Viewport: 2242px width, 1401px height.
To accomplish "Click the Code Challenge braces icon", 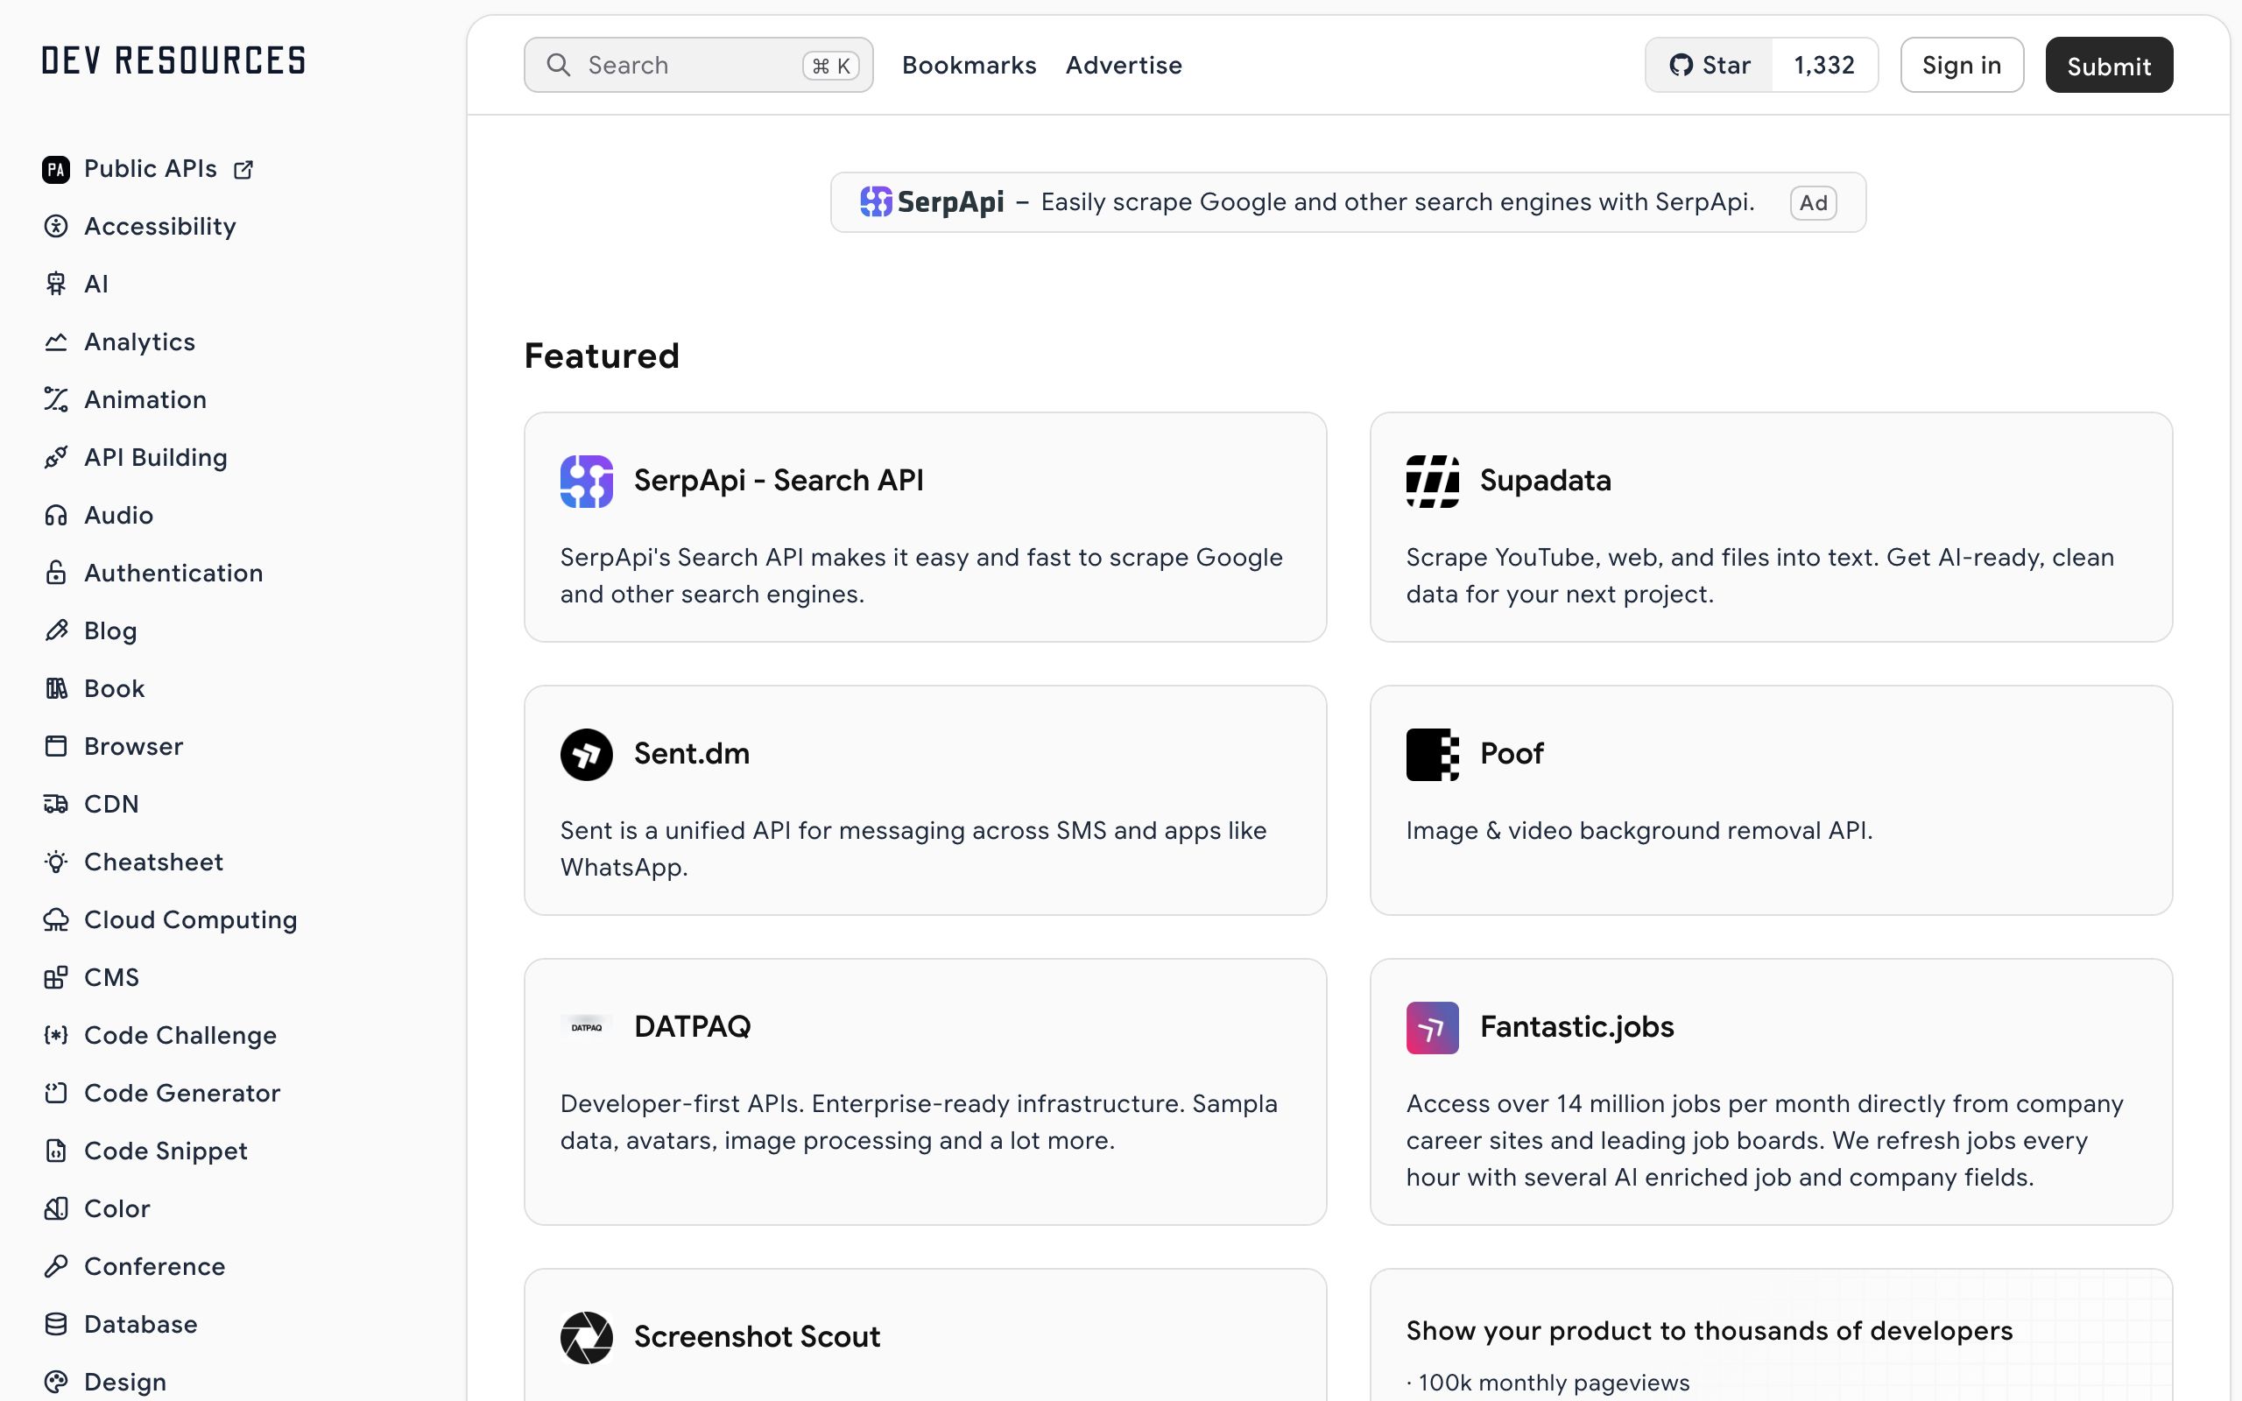I will tap(55, 1035).
